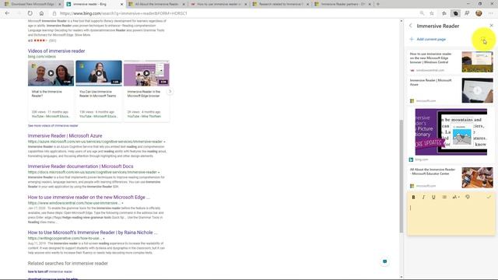Click the note toolbar icon right of text size

[468, 197]
